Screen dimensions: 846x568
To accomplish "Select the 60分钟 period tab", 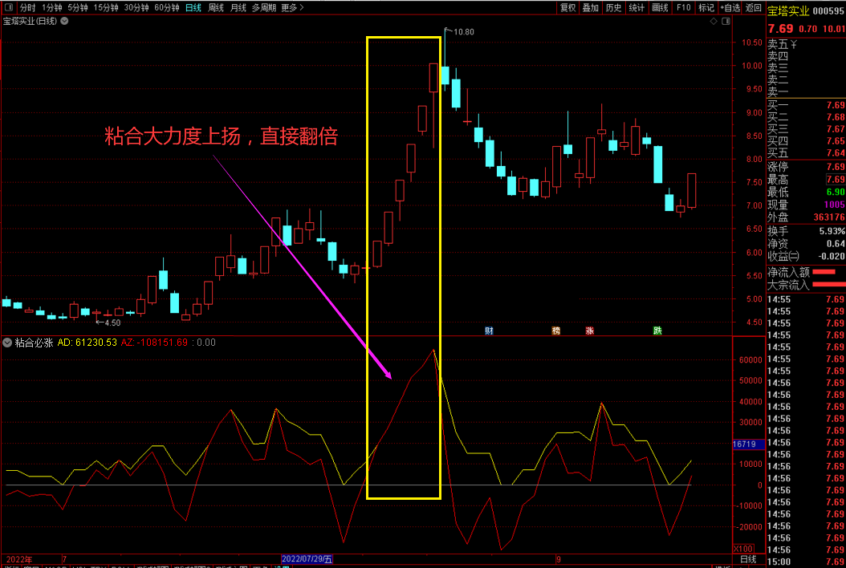I will [x=167, y=8].
